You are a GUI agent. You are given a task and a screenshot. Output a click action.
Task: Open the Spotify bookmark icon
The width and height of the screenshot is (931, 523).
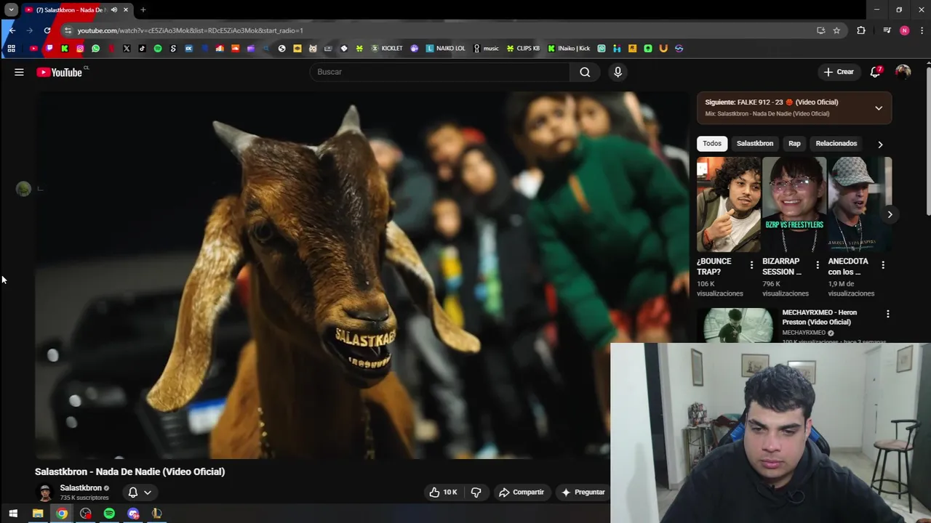tap(158, 49)
